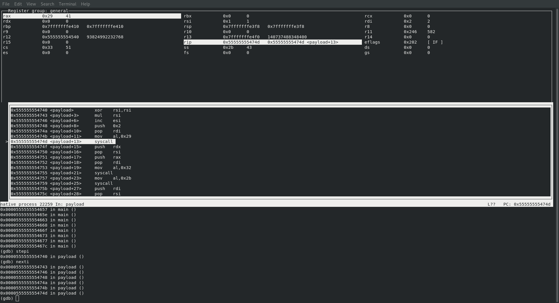Open the Search menu
This screenshot has height=303, width=559.
(47, 4)
